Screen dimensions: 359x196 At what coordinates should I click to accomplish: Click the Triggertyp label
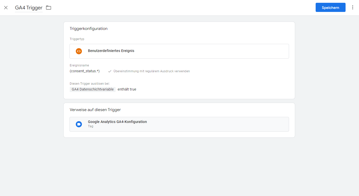(77, 39)
